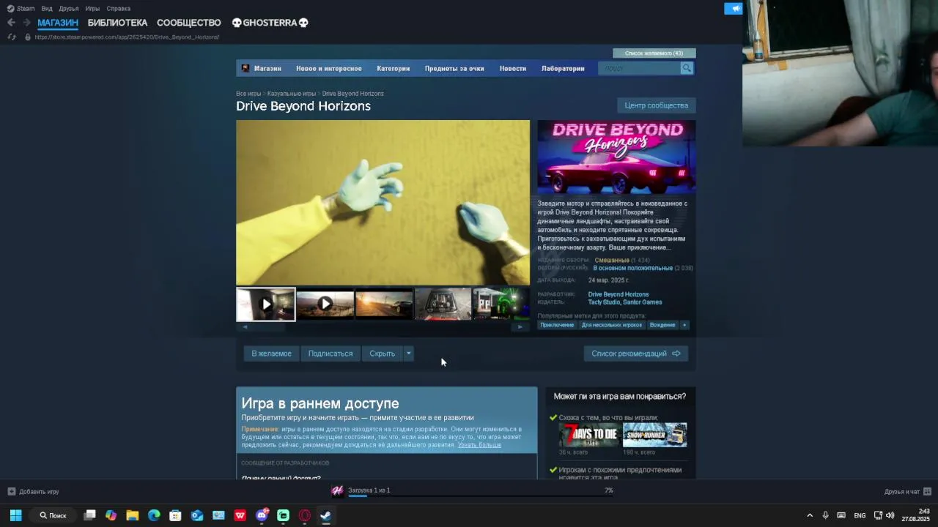Click the store search magnifier icon
Screen dimensions: 938x527
click(687, 68)
